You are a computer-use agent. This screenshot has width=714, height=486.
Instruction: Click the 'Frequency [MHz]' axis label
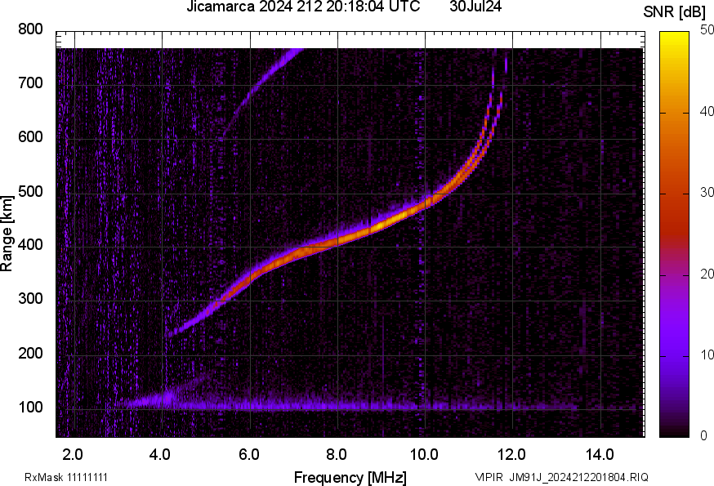(350, 477)
